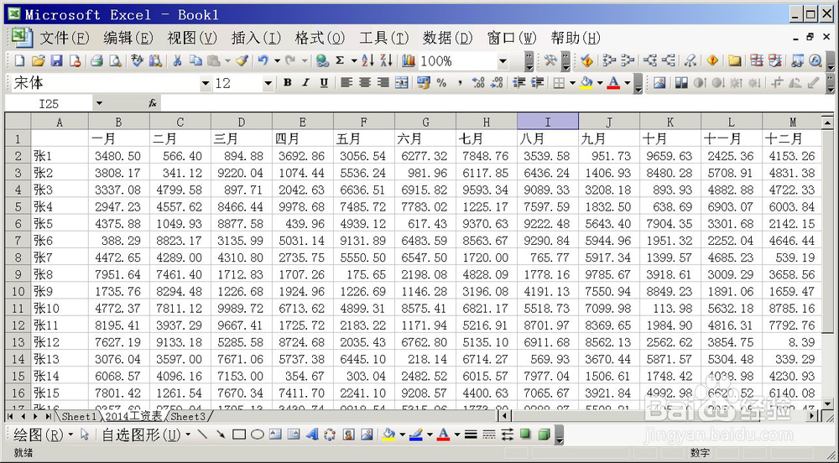Viewport: 839px width, 463px height.
Task: Toggle left text alignment
Action: (347, 82)
